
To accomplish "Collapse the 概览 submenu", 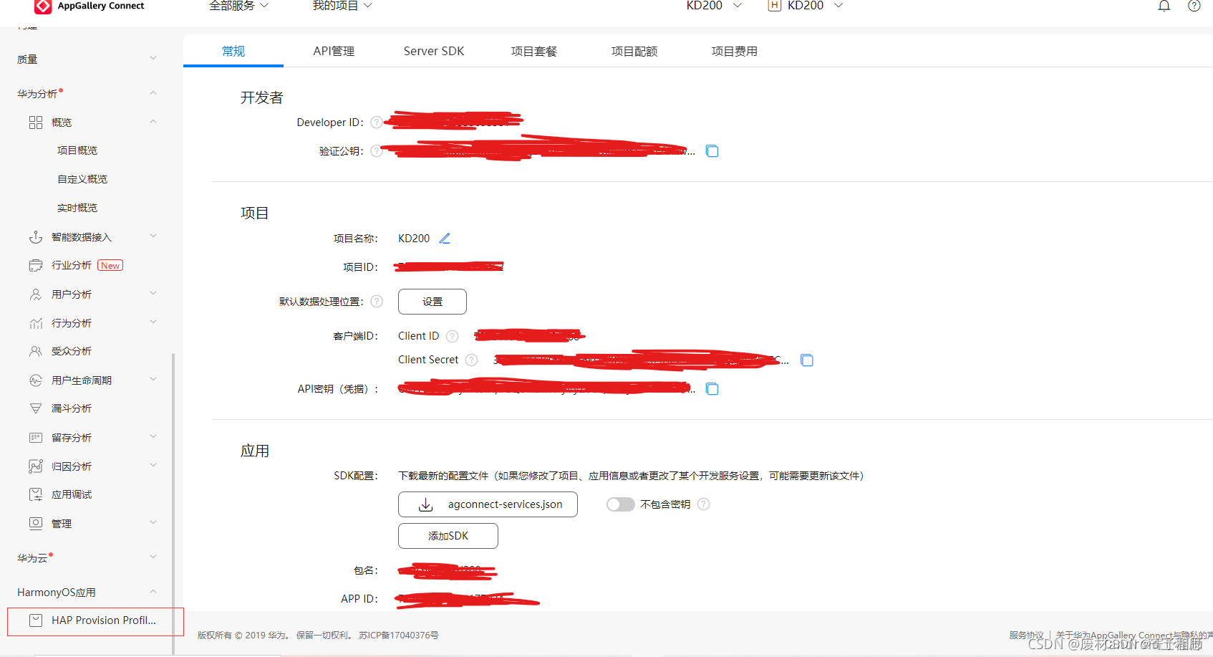I will [x=153, y=122].
